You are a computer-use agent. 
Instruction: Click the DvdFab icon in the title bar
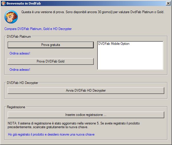click(x=3, y=3)
